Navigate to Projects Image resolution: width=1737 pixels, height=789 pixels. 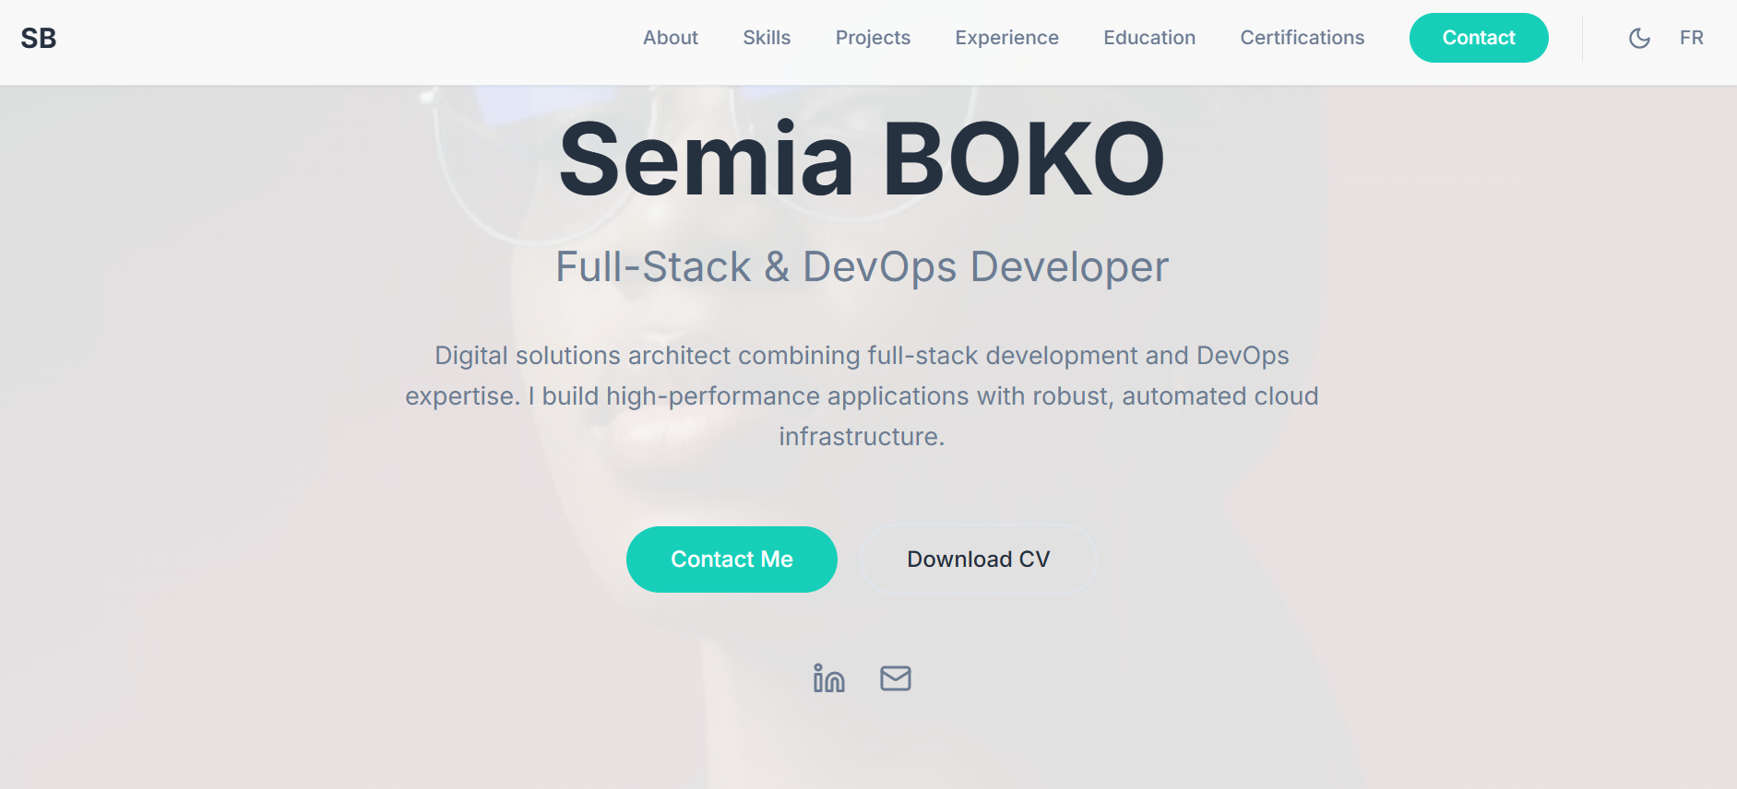point(873,38)
